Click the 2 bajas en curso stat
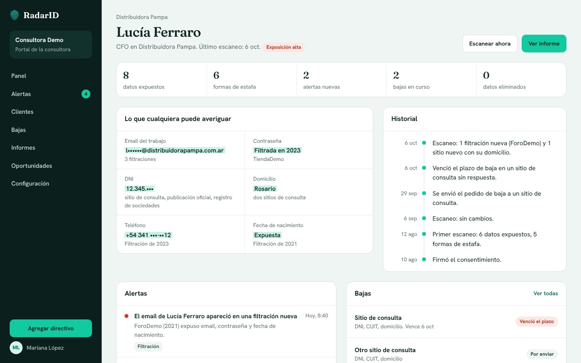 coord(431,80)
